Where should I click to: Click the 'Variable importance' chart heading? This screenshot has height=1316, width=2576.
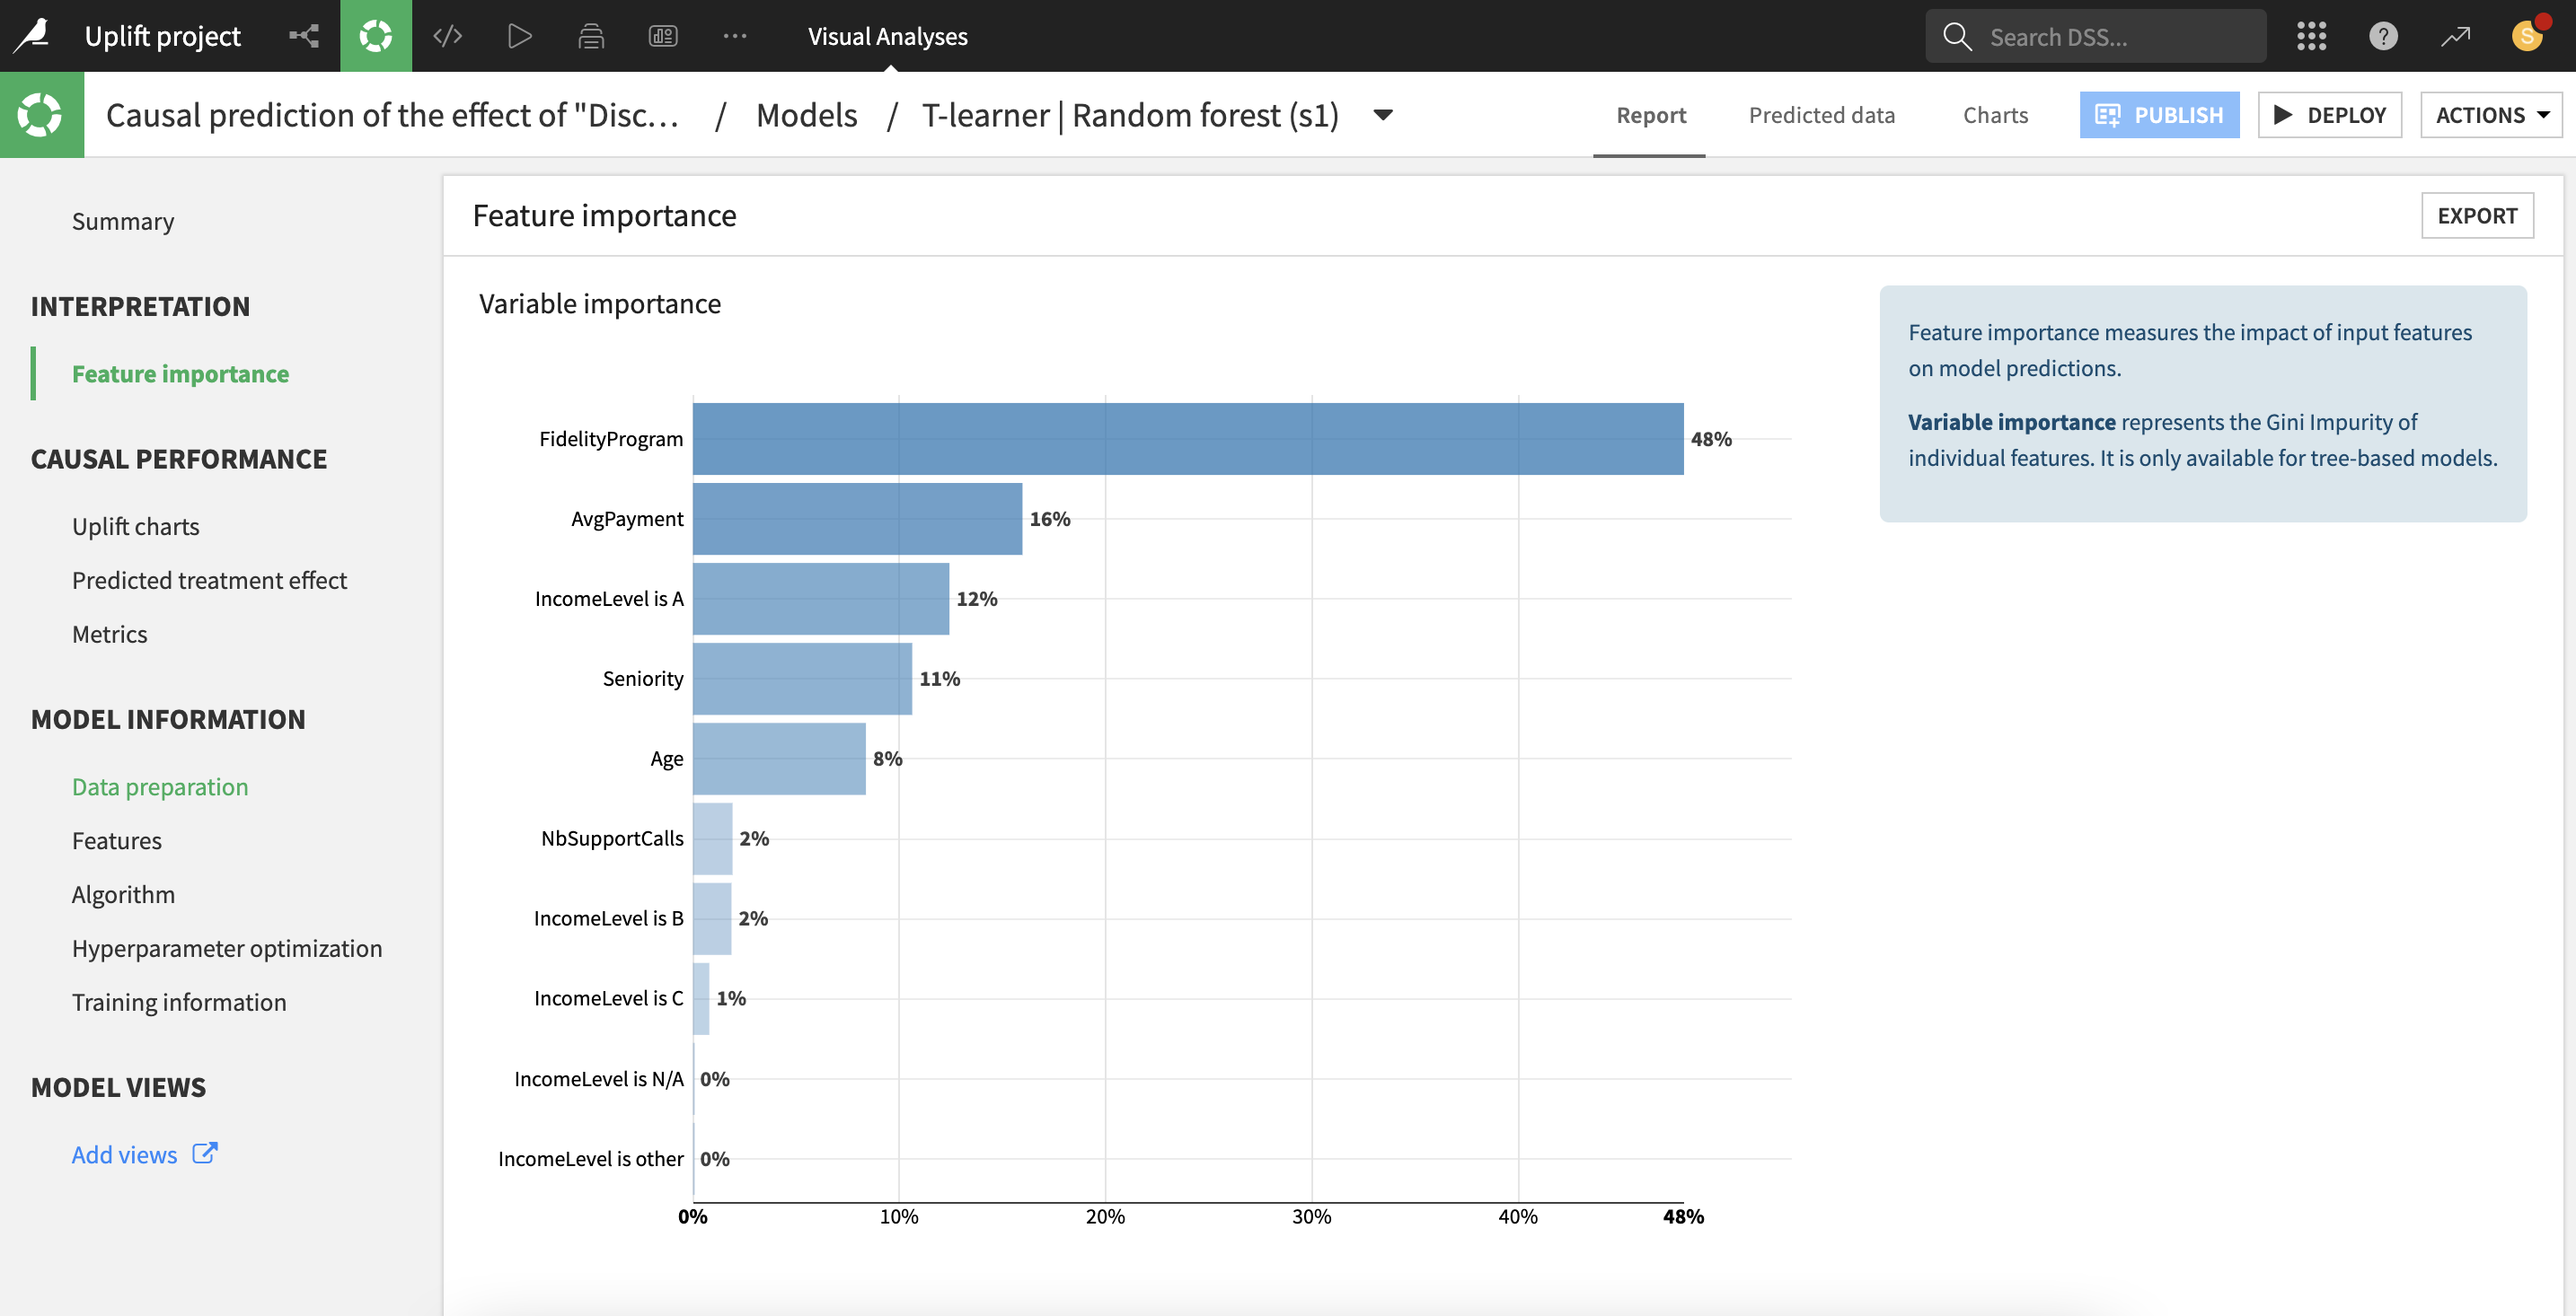click(x=600, y=303)
